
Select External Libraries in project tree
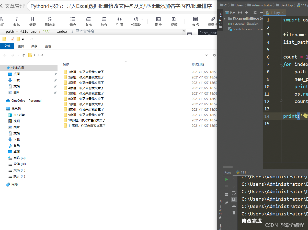pos(244,24)
